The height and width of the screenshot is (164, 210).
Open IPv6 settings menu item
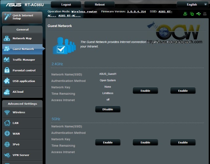(22, 144)
